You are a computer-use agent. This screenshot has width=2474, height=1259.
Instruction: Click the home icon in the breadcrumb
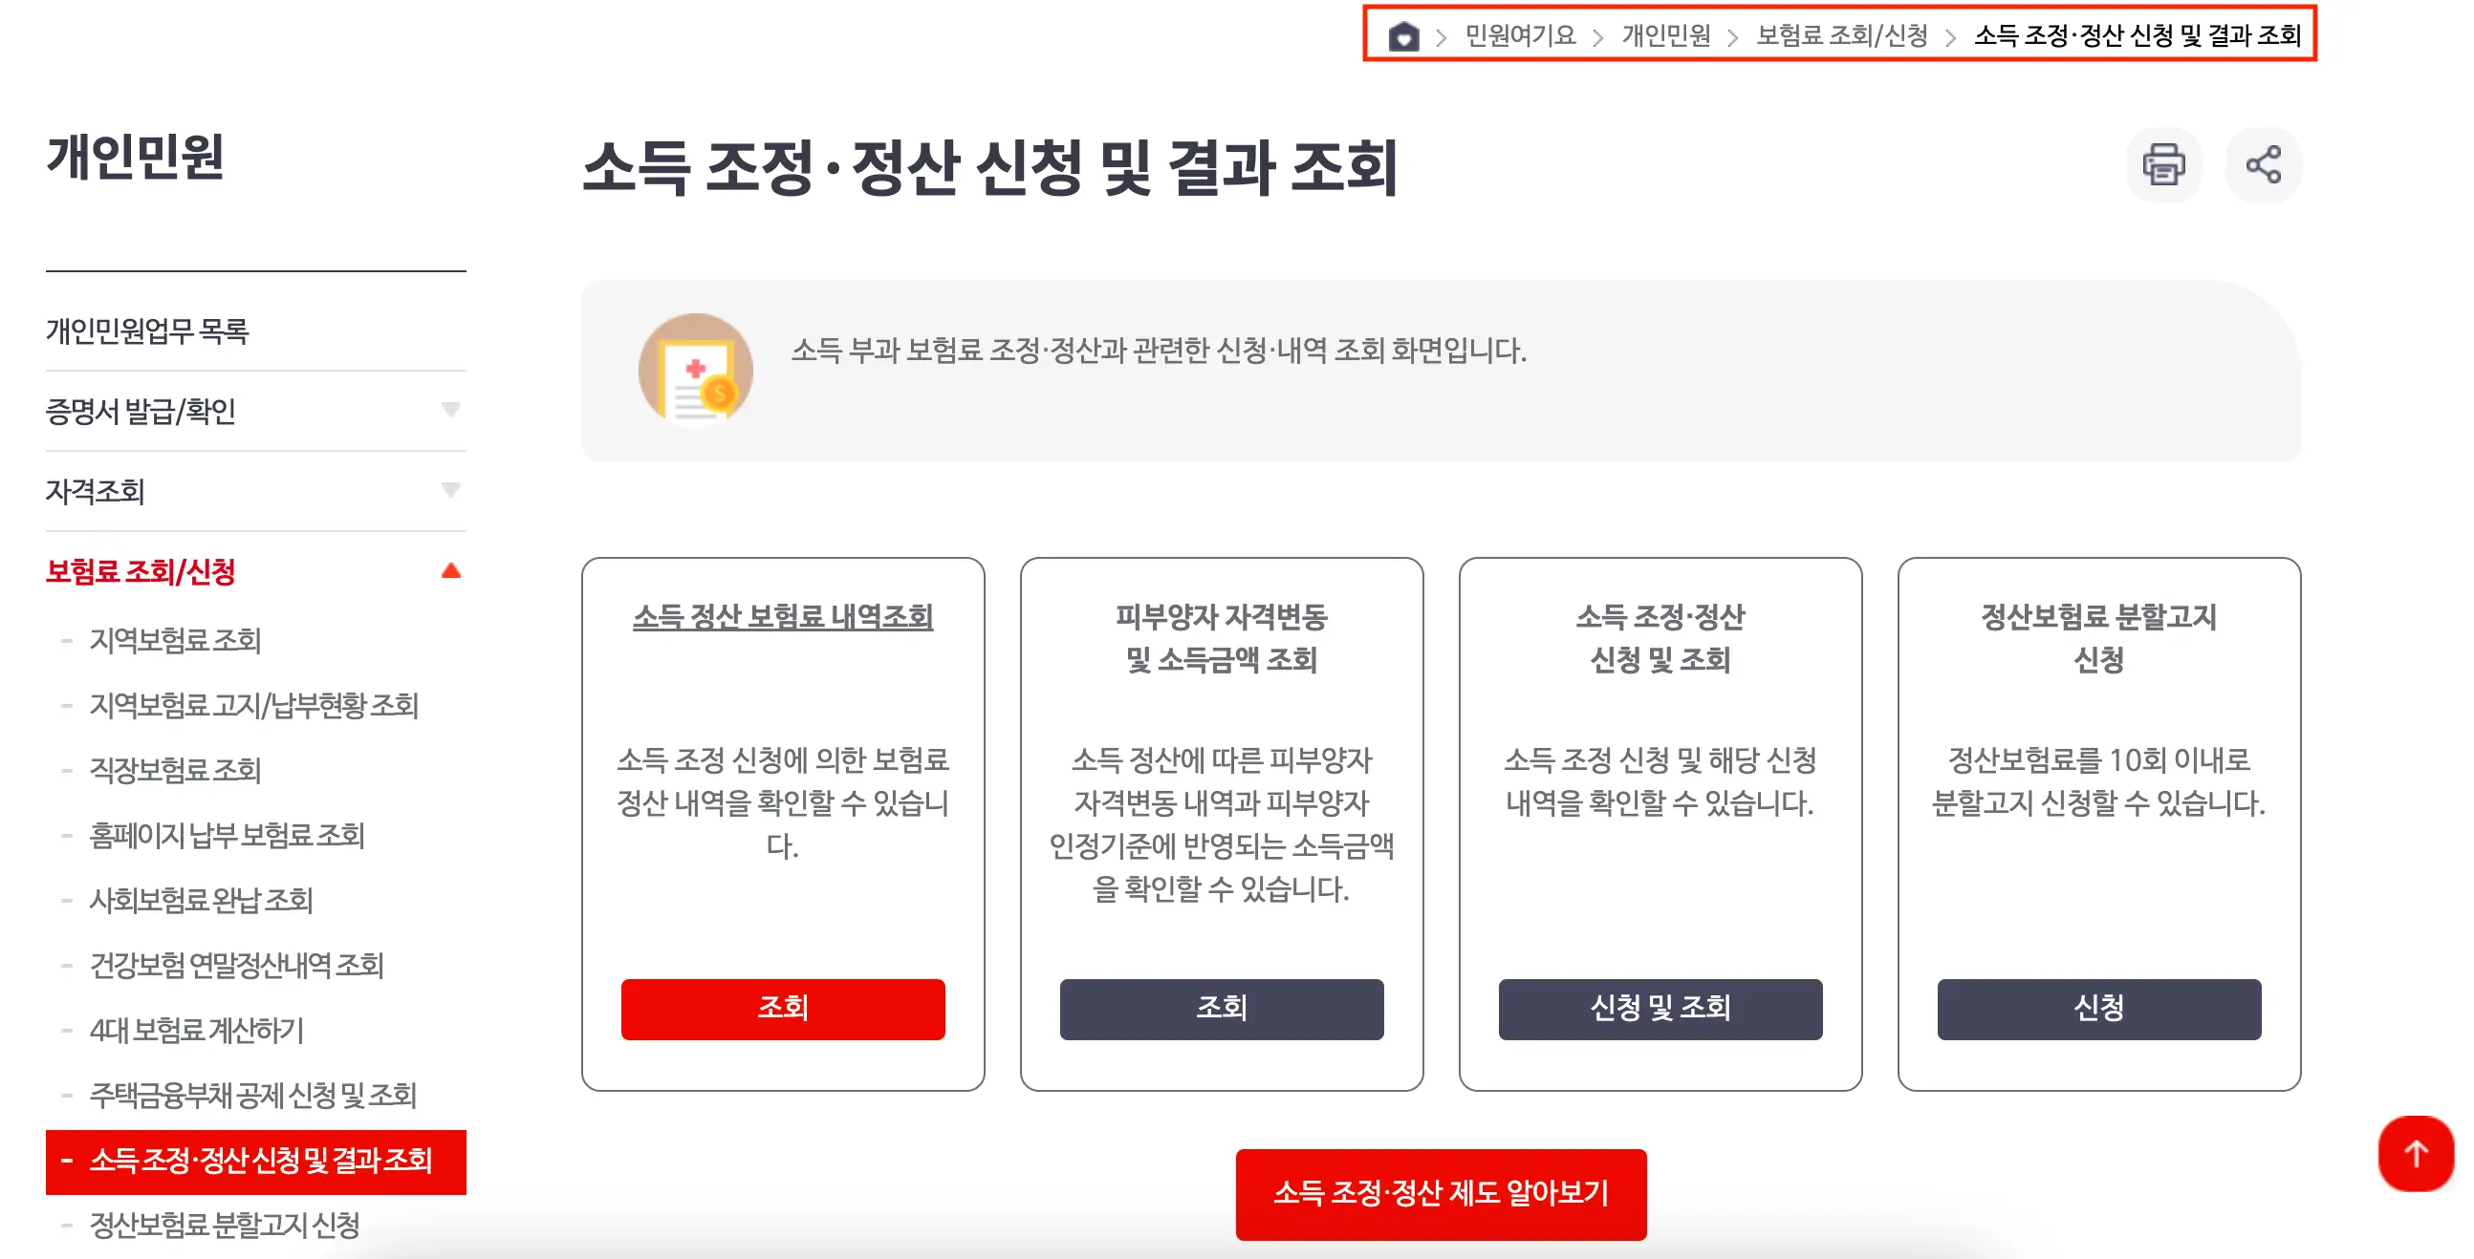click(1404, 38)
